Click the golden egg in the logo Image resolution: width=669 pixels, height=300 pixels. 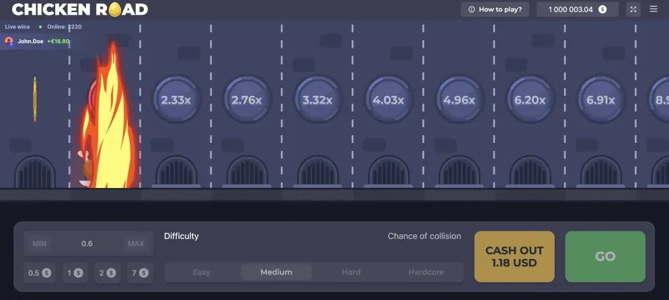pos(115,9)
